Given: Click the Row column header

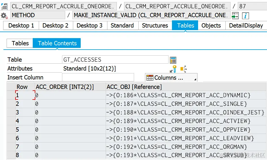Looking at the screenshot, I should point(25,87).
